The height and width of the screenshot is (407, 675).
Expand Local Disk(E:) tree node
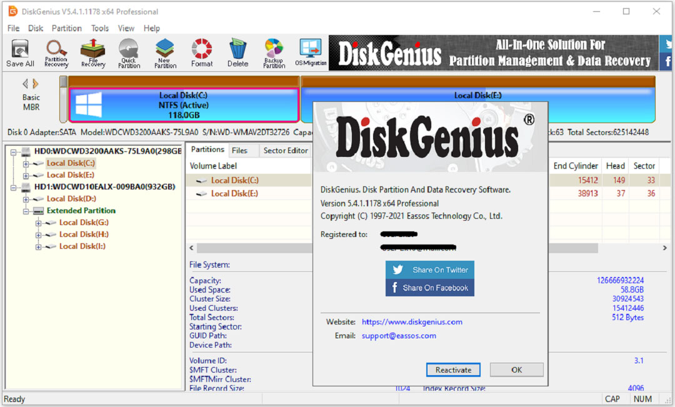(26, 176)
